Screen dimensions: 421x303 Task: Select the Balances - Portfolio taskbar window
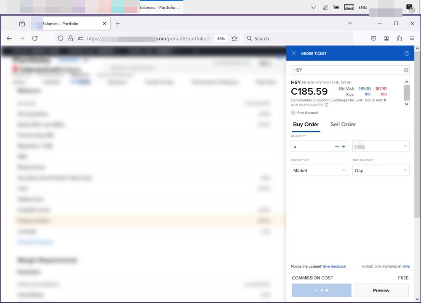[161, 7]
